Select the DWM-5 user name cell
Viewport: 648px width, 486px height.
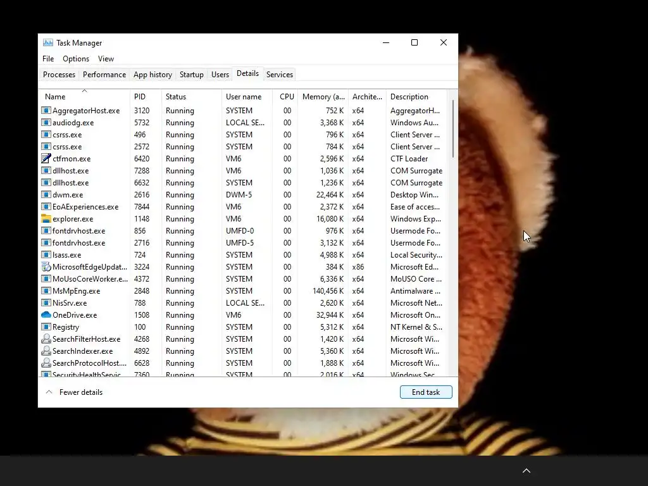239,195
